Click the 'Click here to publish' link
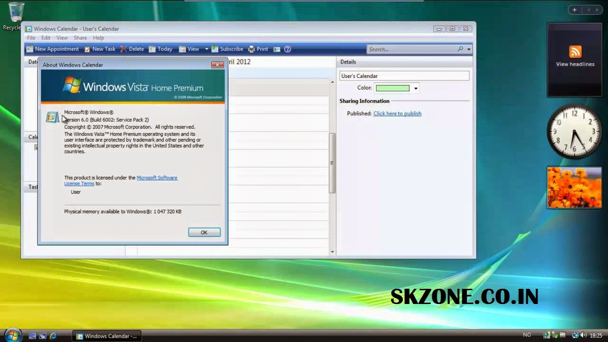 tap(397, 114)
